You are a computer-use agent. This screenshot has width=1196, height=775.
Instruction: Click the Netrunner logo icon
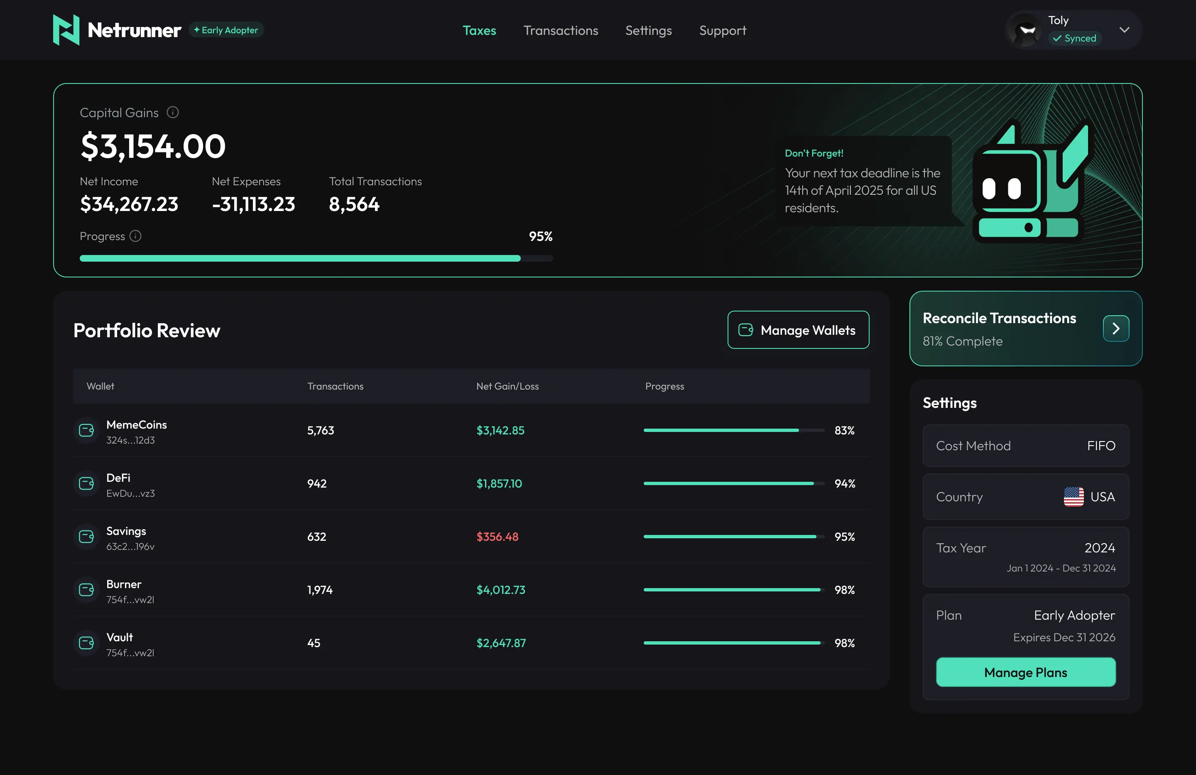click(x=66, y=29)
